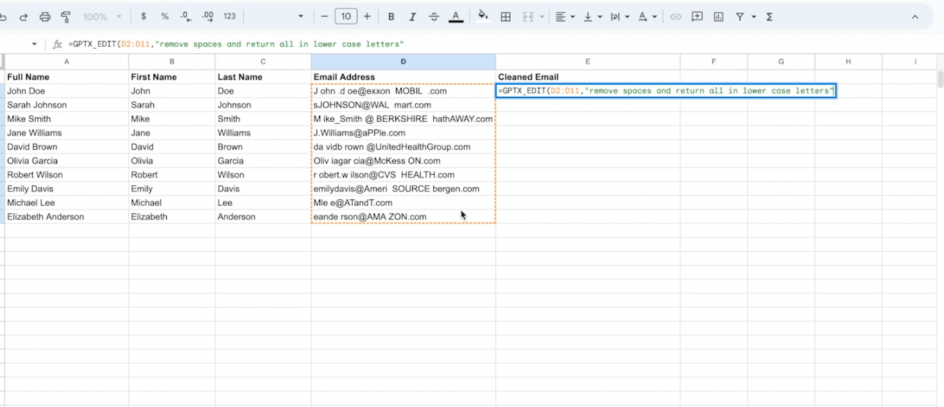The width and height of the screenshot is (944, 407).
Task: Select column H header
Action: [x=848, y=62]
